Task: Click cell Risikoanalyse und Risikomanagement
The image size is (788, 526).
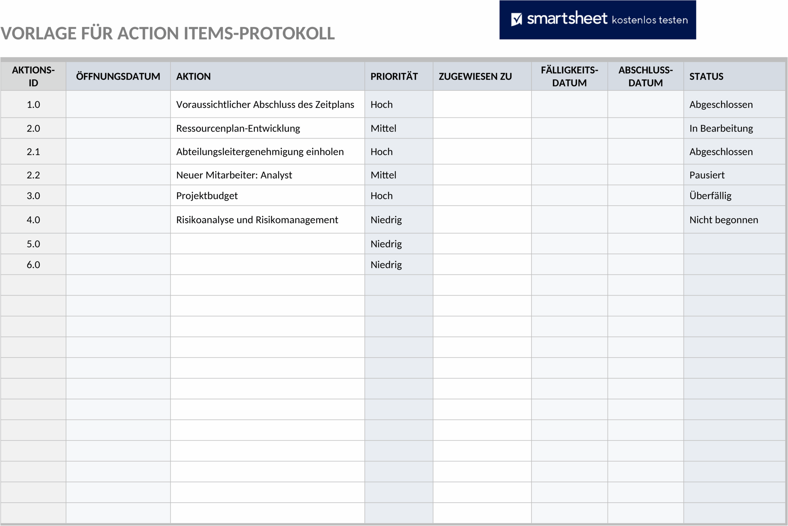Action: (x=267, y=220)
